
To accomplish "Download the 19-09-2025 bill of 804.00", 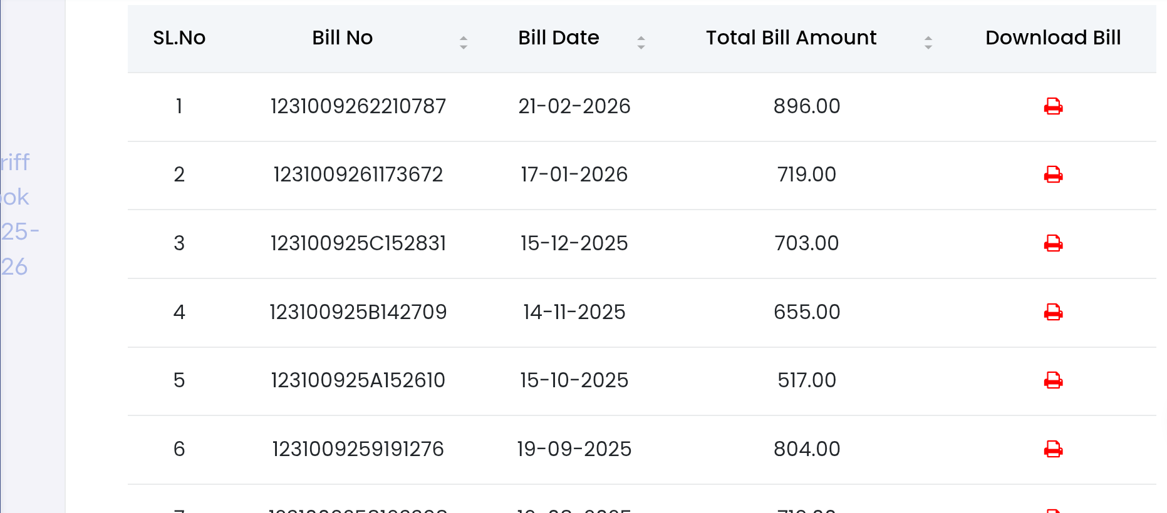I will pos(1053,449).
